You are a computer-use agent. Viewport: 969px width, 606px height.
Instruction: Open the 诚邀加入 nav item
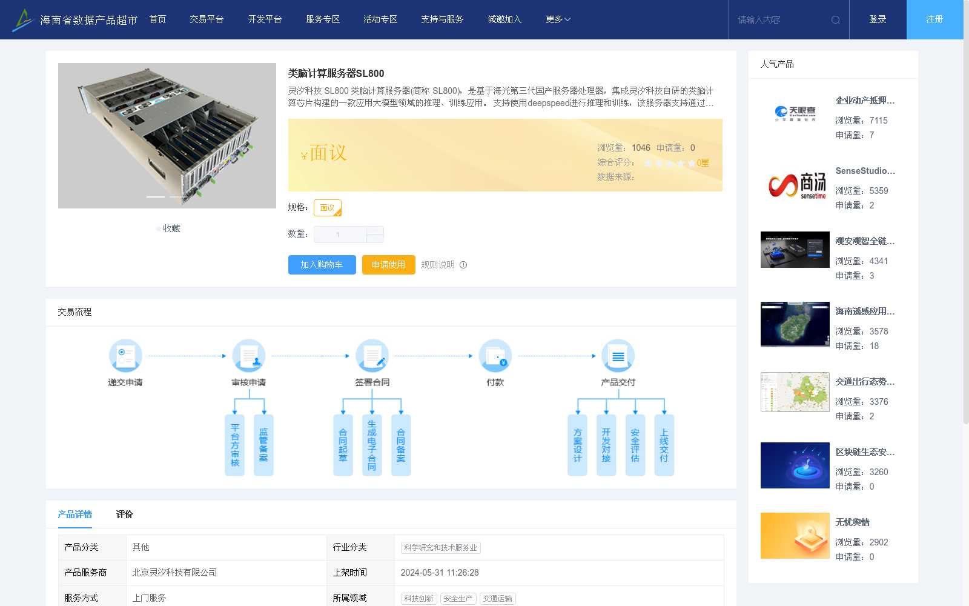pos(504,19)
